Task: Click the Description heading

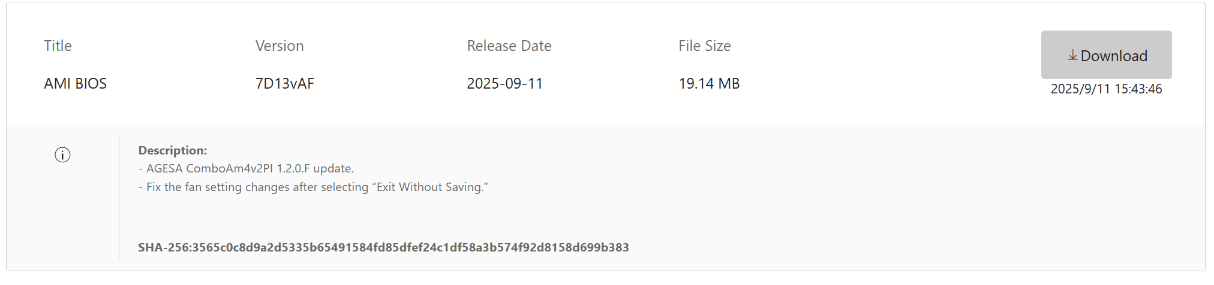Action: coord(173,150)
